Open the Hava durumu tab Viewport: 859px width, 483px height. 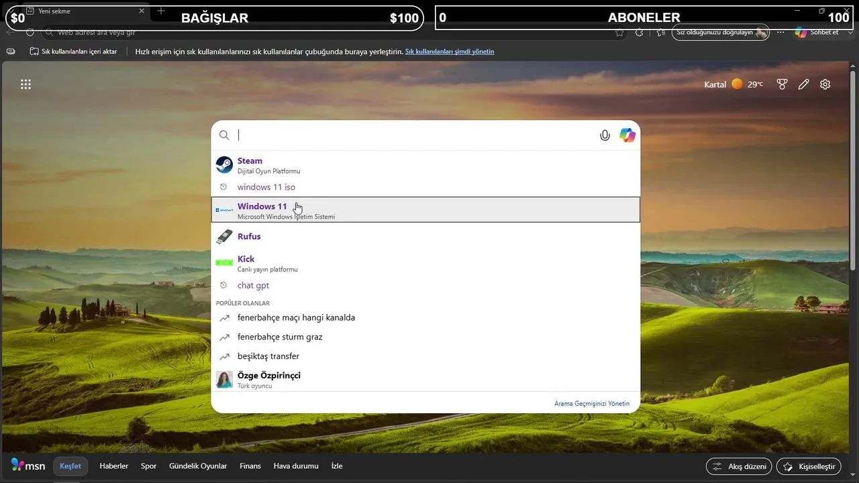click(296, 466)
